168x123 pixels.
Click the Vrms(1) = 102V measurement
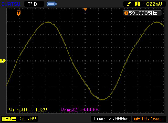tap(28, 110)
